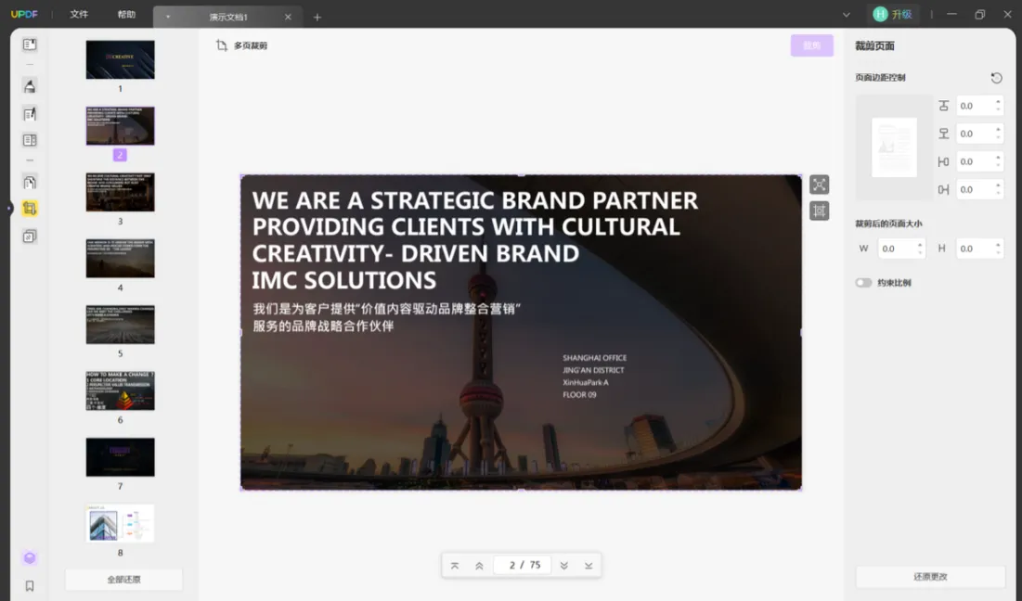The height and width of the screenshot is (601, 1022).
Task: Click the 裁剪后的页面大小 label
Action: [888, 224]
